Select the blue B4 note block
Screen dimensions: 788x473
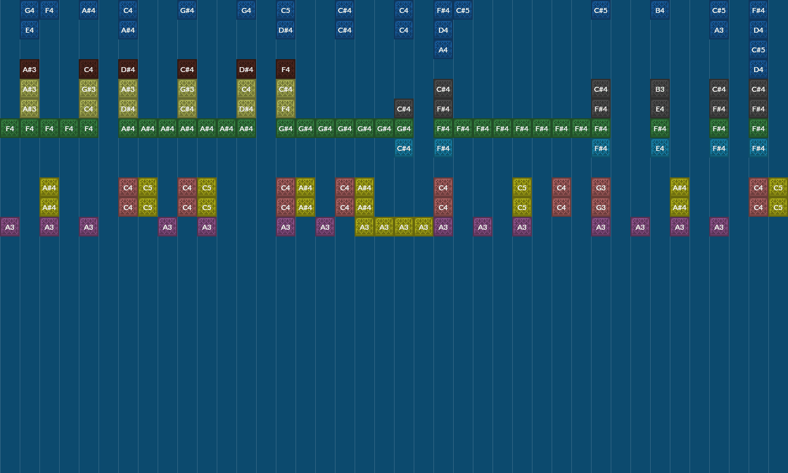click(660, 10)
